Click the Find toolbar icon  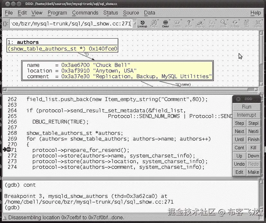tap(154, 23)
